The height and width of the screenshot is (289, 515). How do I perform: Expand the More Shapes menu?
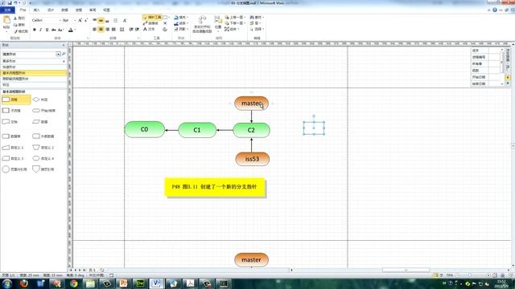33,61
